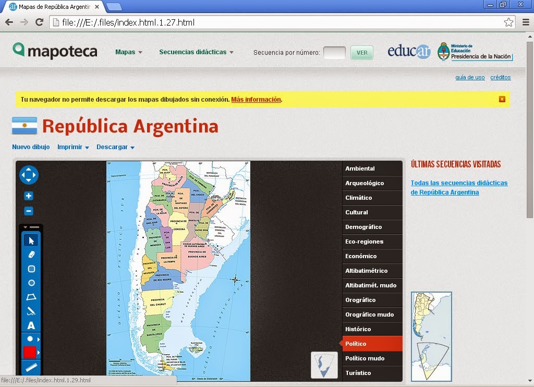
Task: Click the VER button
Action: (362, 53)
